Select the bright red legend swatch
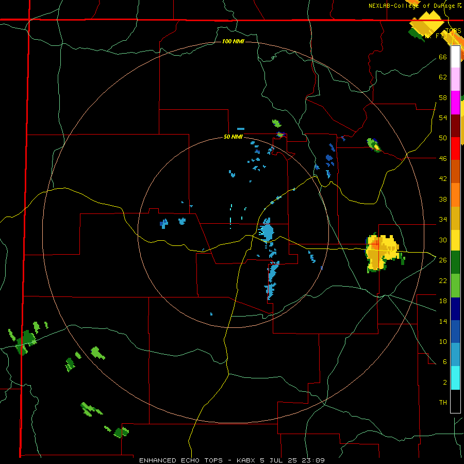The height and width of the screenshot is (464, 464). pos(455,148)
